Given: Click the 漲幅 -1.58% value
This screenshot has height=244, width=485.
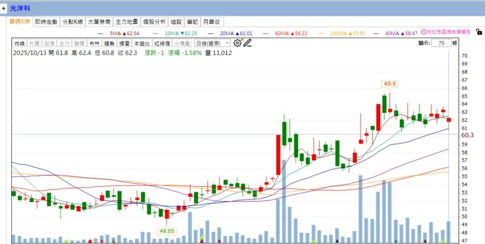Looking at the screenshot, I should pyautogui.click(x=185, y=53).
